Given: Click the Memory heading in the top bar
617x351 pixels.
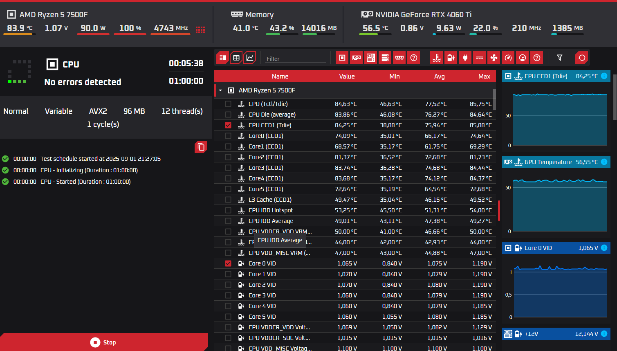Looking at the screenshot, I should 260,15.
